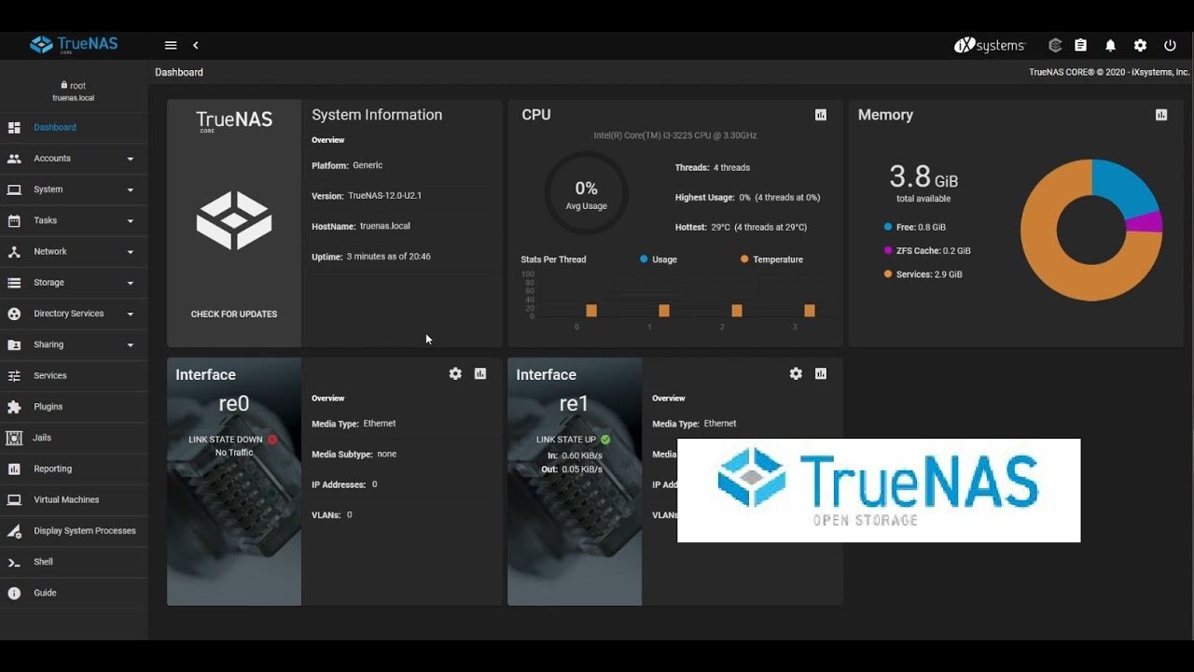Screen dimensions: 1194x672
Task: Click the Temperature legend in CPU card
Action: click(771, 259)
